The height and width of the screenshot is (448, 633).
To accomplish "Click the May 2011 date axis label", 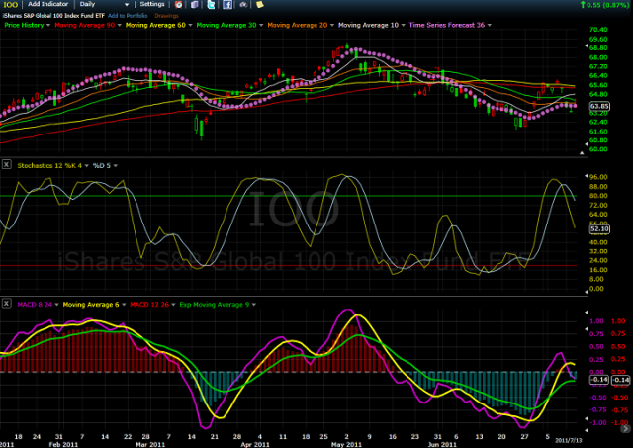I will coord(346,444).
